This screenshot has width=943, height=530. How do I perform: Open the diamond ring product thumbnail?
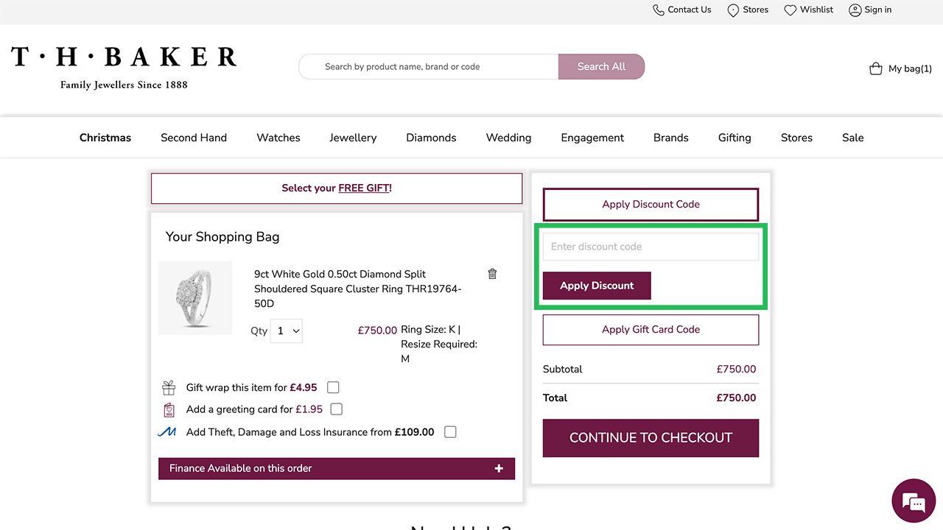pyautogui.click(x=195, y=298)
